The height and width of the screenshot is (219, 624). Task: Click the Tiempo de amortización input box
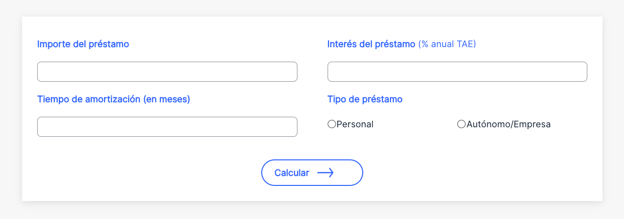click(167, 127)
